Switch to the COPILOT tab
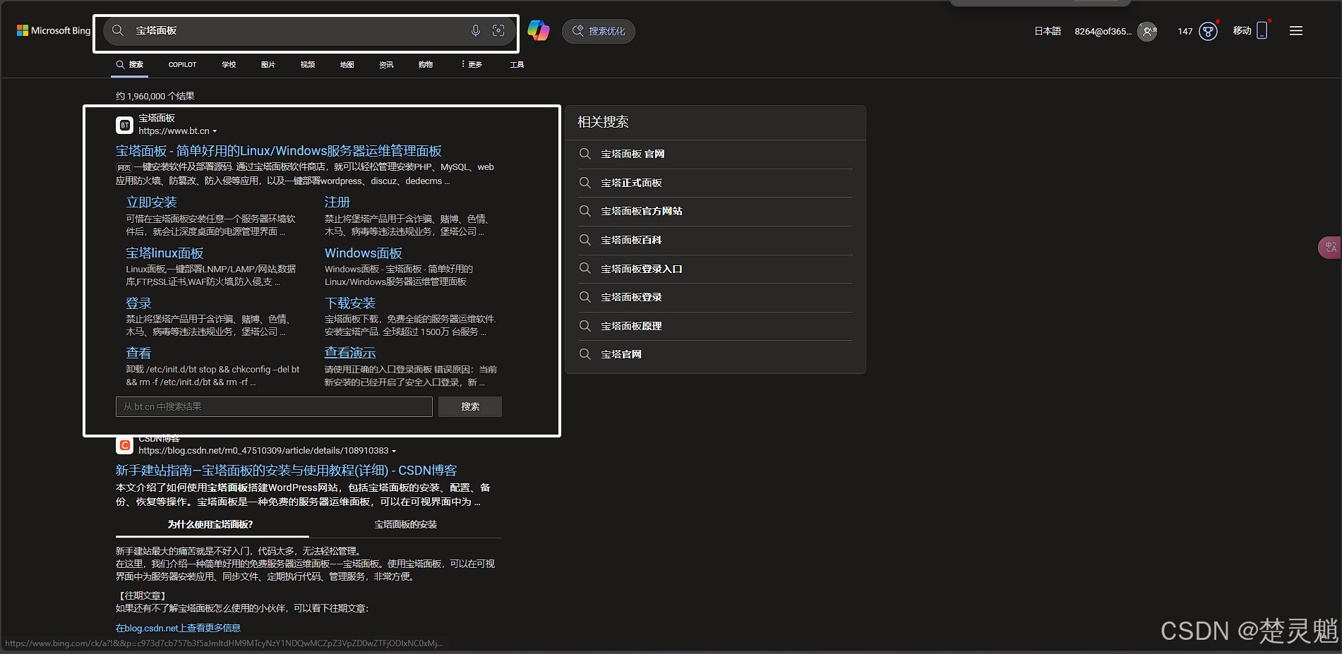 [182, 64]
